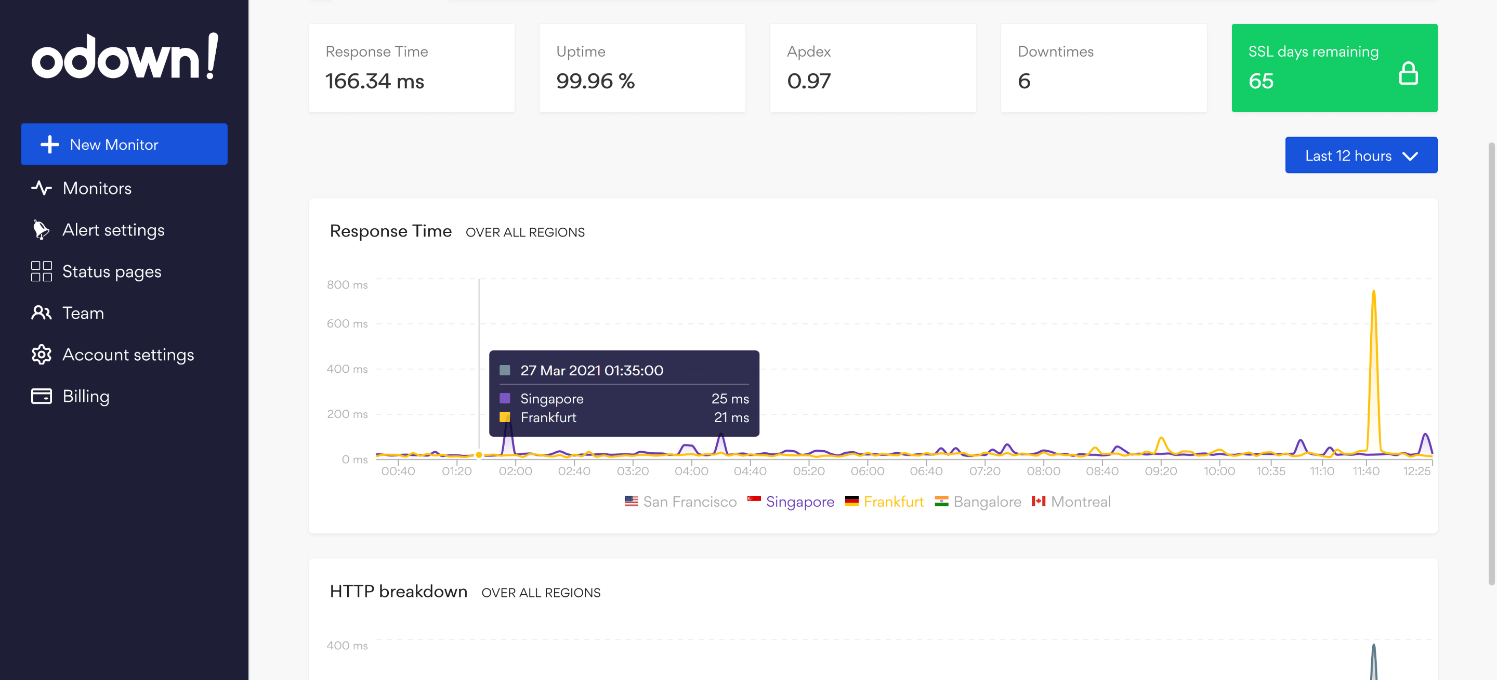
Task: Toggle Bangalore series in legend
Action: 987,502
